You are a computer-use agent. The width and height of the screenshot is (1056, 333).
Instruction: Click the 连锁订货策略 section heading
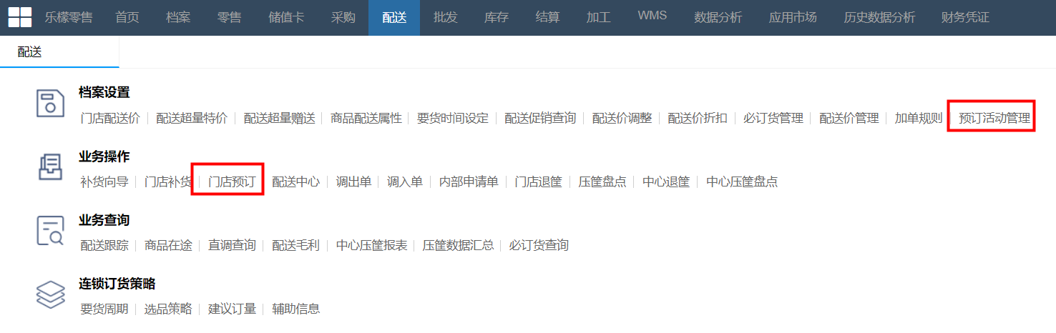tap(117, 284)
